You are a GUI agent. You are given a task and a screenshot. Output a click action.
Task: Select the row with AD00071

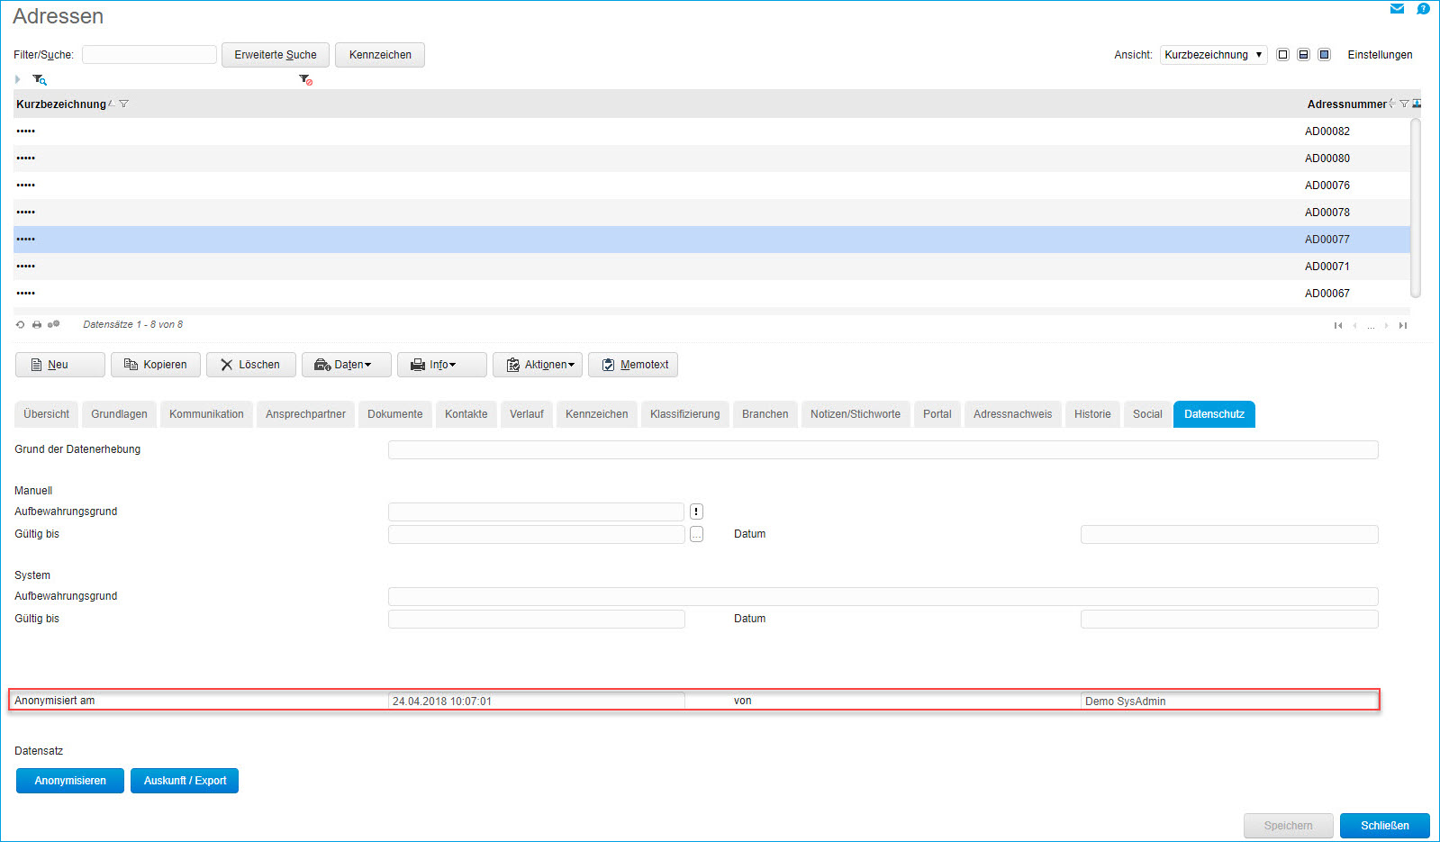(711, 267)
